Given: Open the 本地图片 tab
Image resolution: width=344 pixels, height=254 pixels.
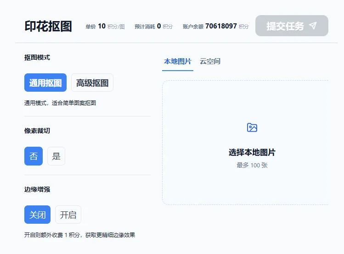Looking at the screenshot, I should (x=178, y=61).
